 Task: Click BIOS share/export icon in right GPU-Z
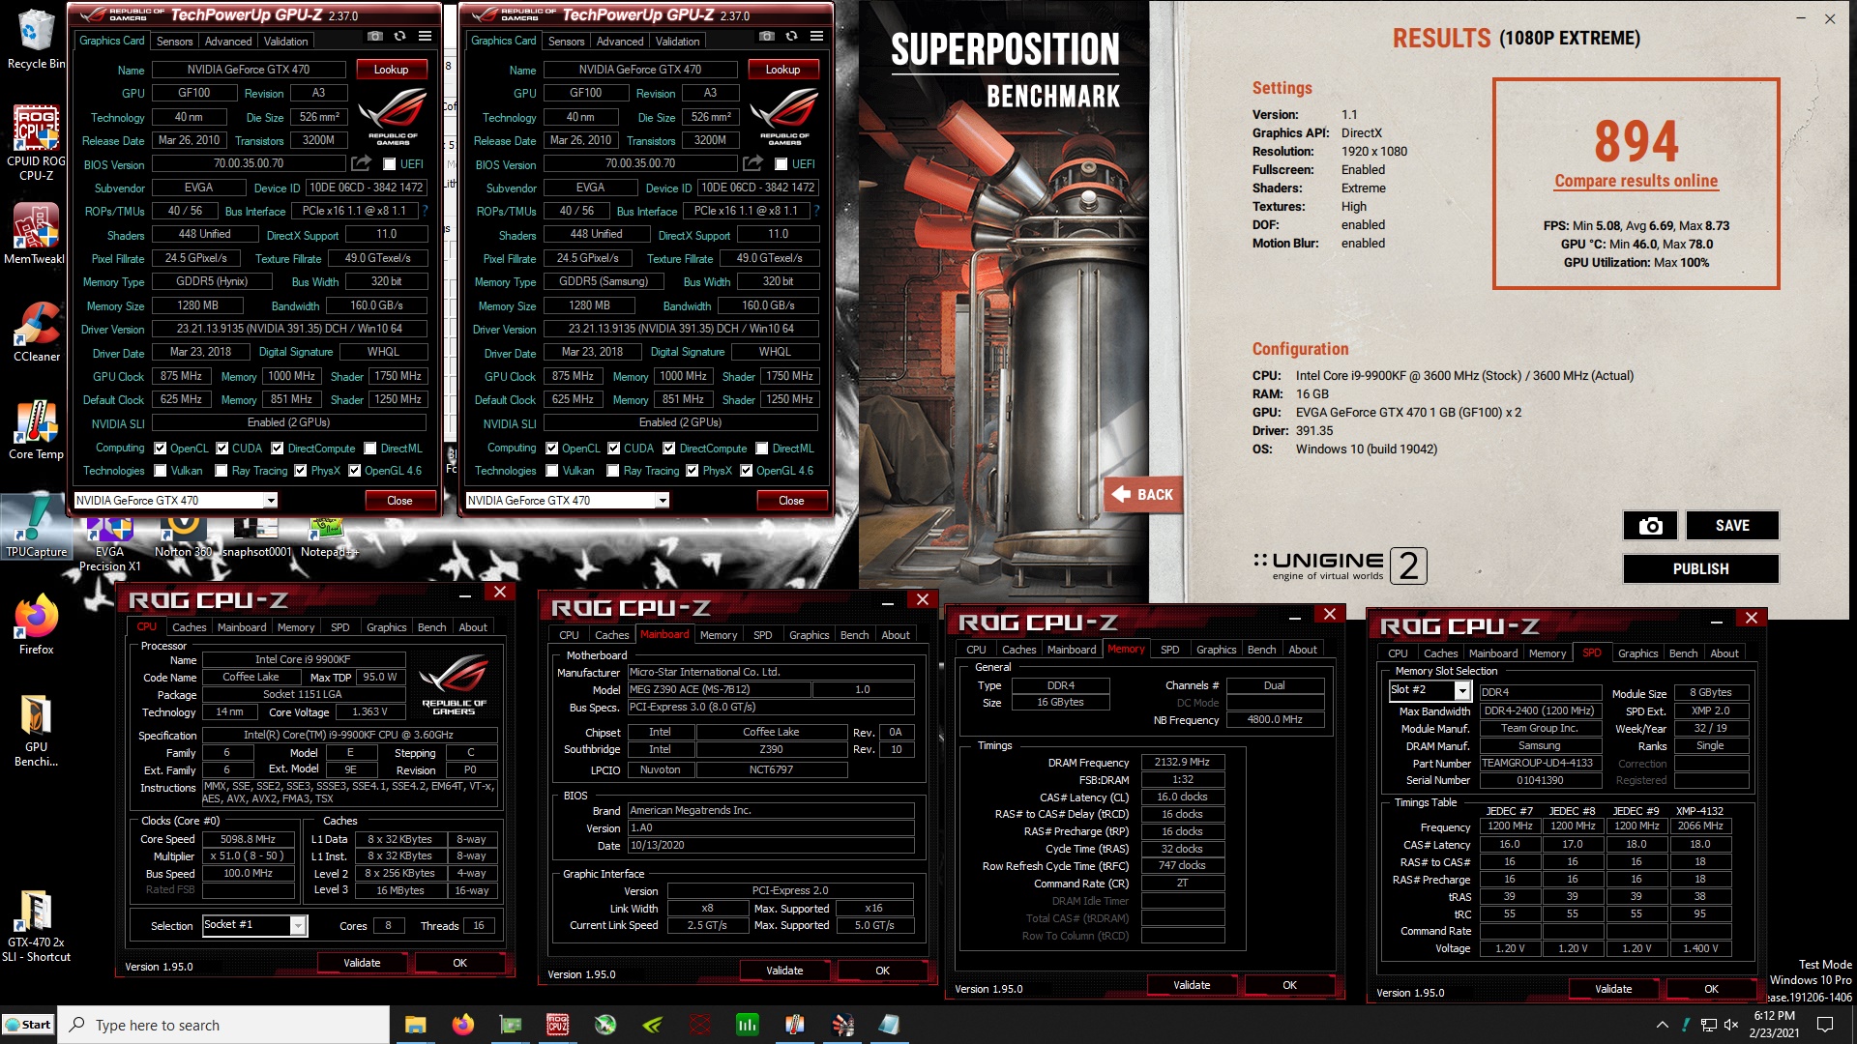[x=752, y=163]
